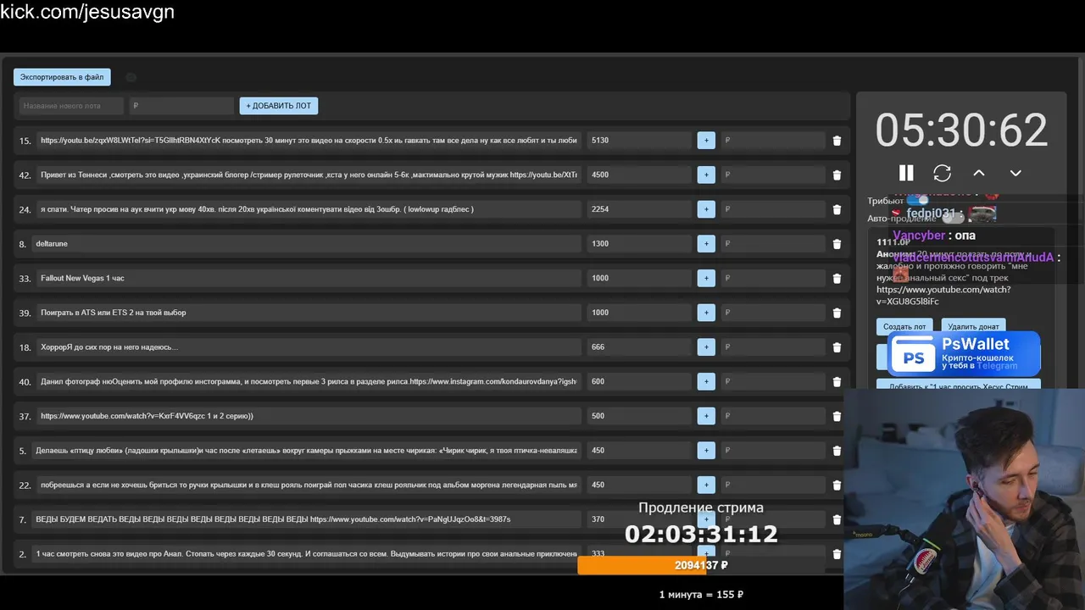Click the 05:30:62 timer display
Image resolution: width=1085 pixels, height=610 pixels.
[x=961, y=130]
